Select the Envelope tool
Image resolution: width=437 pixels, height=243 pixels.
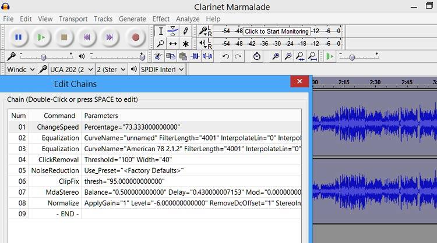(173, 31)
